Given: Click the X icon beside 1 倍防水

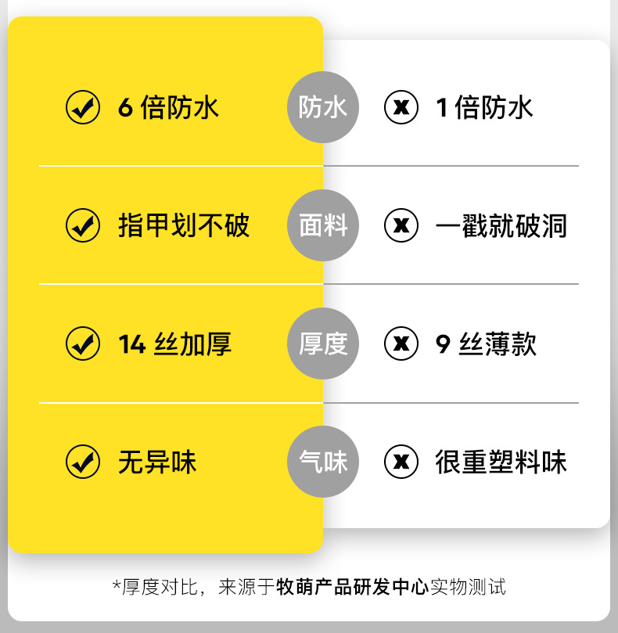Looking at the screenshot, I should (x=401, y=107).
